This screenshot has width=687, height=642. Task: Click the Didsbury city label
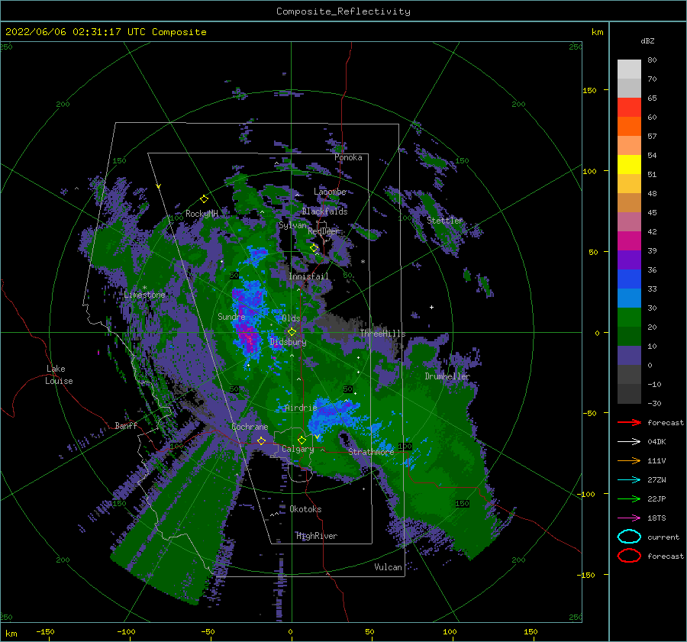289,342
